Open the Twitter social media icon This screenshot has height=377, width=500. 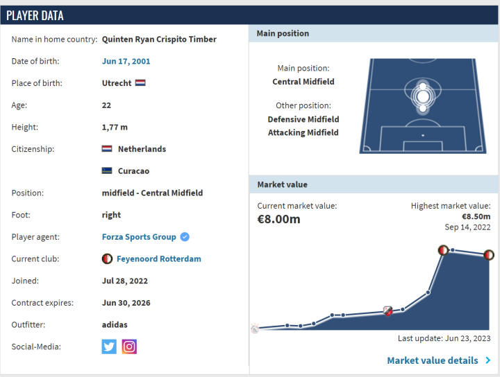point(109,347)
